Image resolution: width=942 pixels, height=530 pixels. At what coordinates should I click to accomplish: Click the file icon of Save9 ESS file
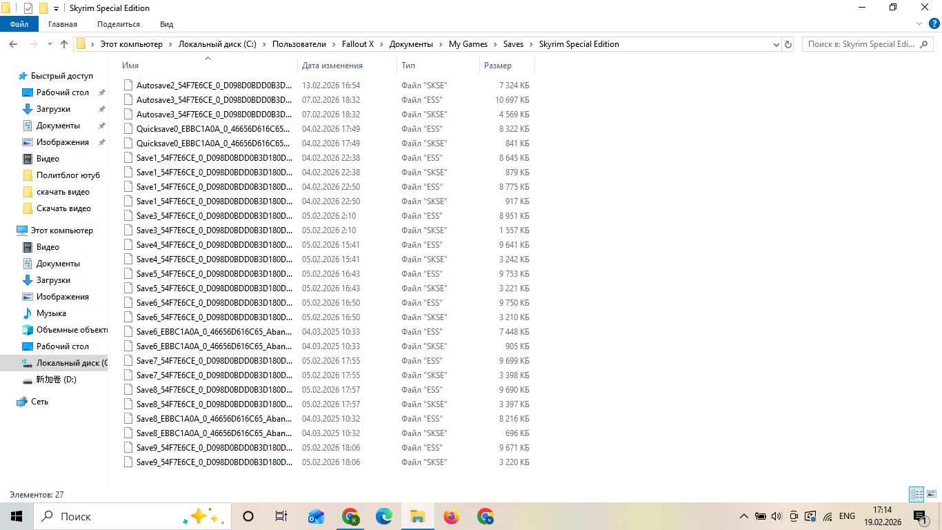(x=128, y=448)
